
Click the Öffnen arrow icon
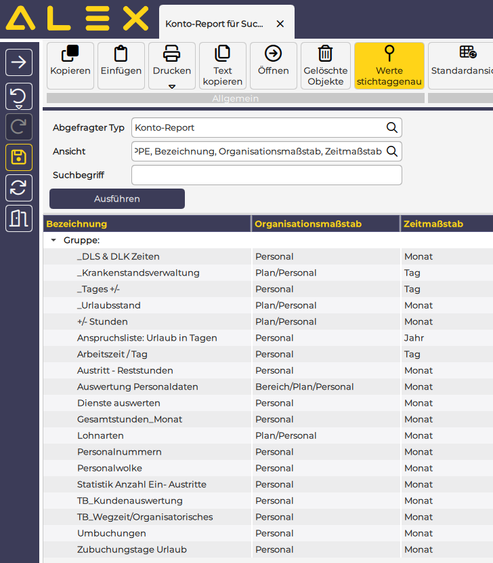[x=273, y=54]
